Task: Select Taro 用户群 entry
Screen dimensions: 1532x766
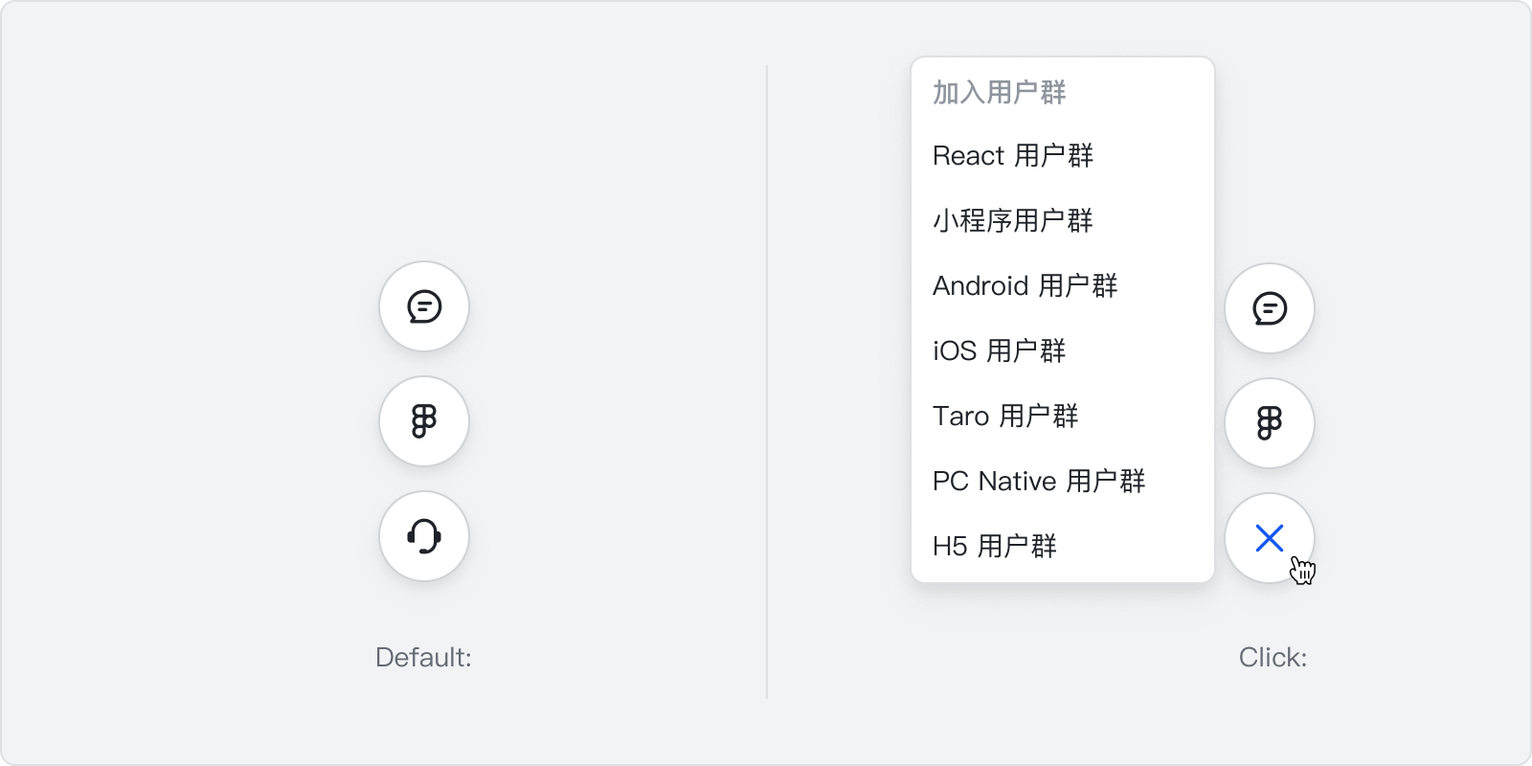Action: [x=1063, y=416]
